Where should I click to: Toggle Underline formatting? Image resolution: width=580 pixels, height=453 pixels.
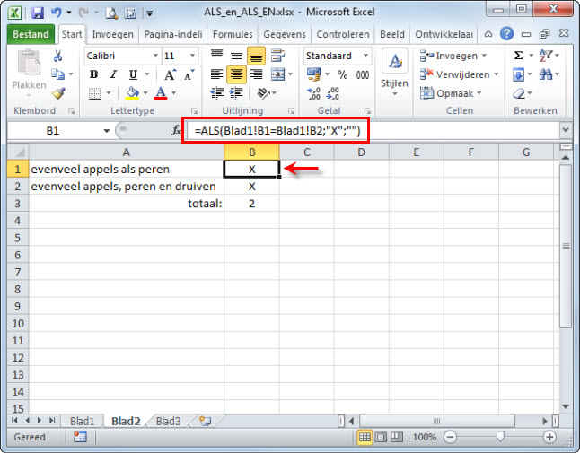(x=133, y=74)
